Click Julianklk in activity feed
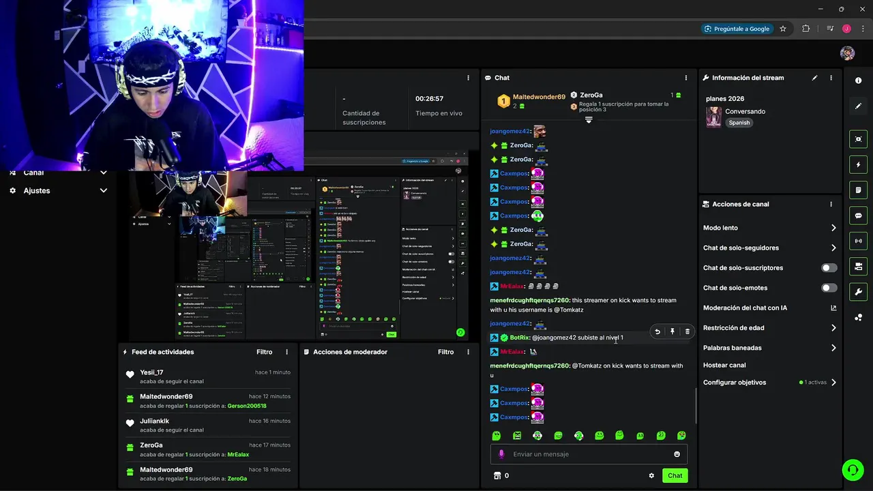The height and width of the screenshot is (491, 873). pos(154,421)
